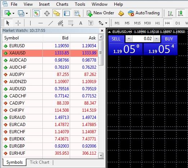Toggle the AutoTrading button
This screenshot has height=168, width=188.
[144, 13]
